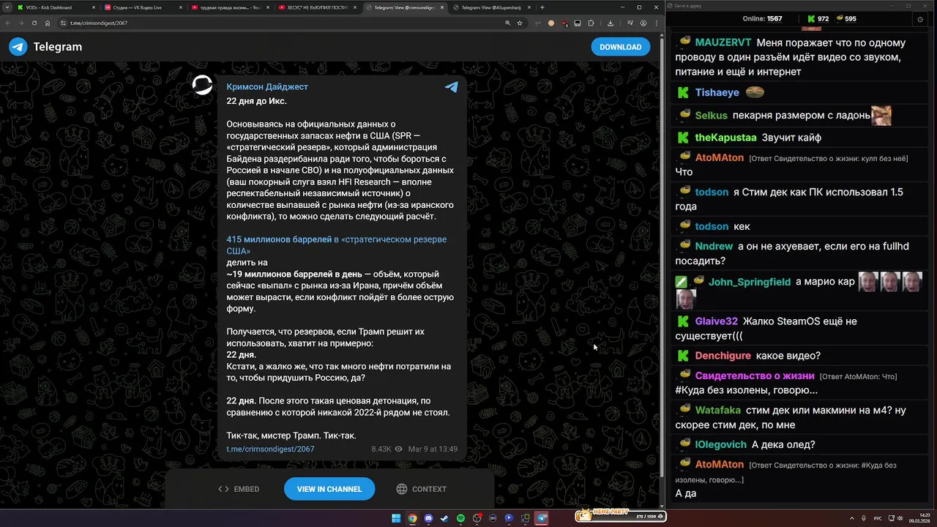Click username 'Свидетельство о жизни' in chat
Screen dimensions: 937x527
[754, 375]
